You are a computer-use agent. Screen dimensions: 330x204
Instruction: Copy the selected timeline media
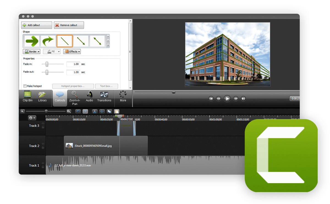tap(109, 111)
